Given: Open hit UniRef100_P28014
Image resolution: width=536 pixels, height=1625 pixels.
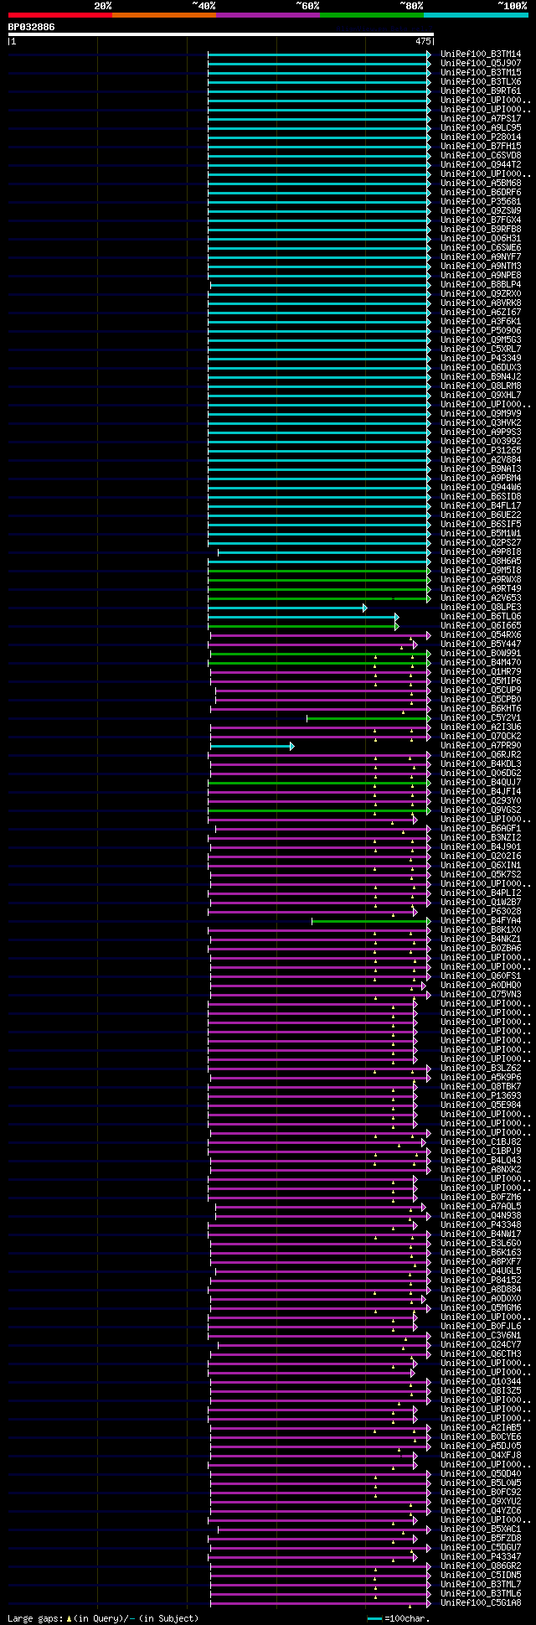Looking at the screenshot, I should point(481,137).
